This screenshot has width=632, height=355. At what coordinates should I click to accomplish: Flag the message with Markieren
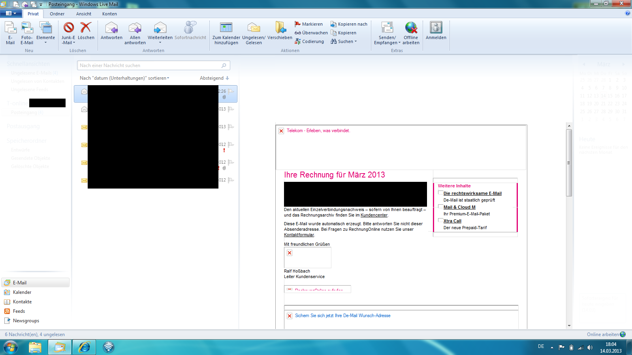[308, 24]
